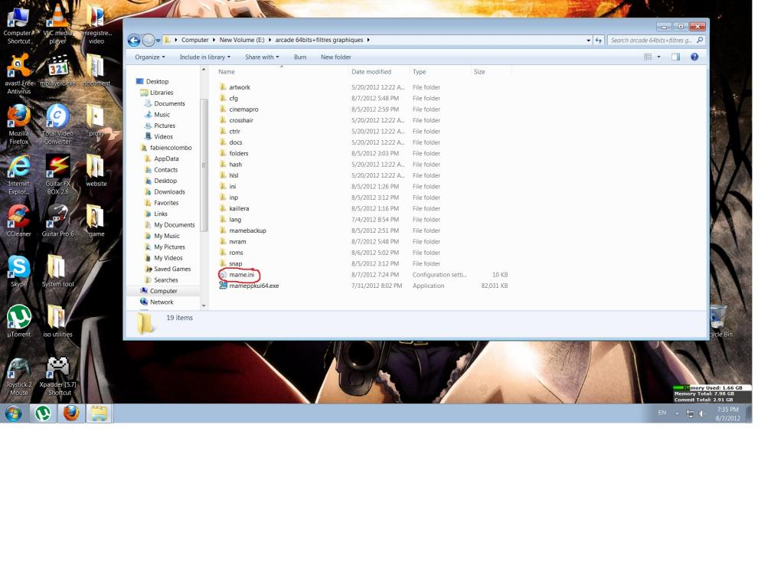Show the preview pane

(x=675, y=57)
